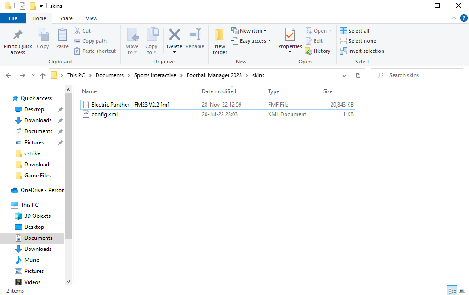Open the View ribbon tab
469x295 pixels.
(x=92, y=18)
